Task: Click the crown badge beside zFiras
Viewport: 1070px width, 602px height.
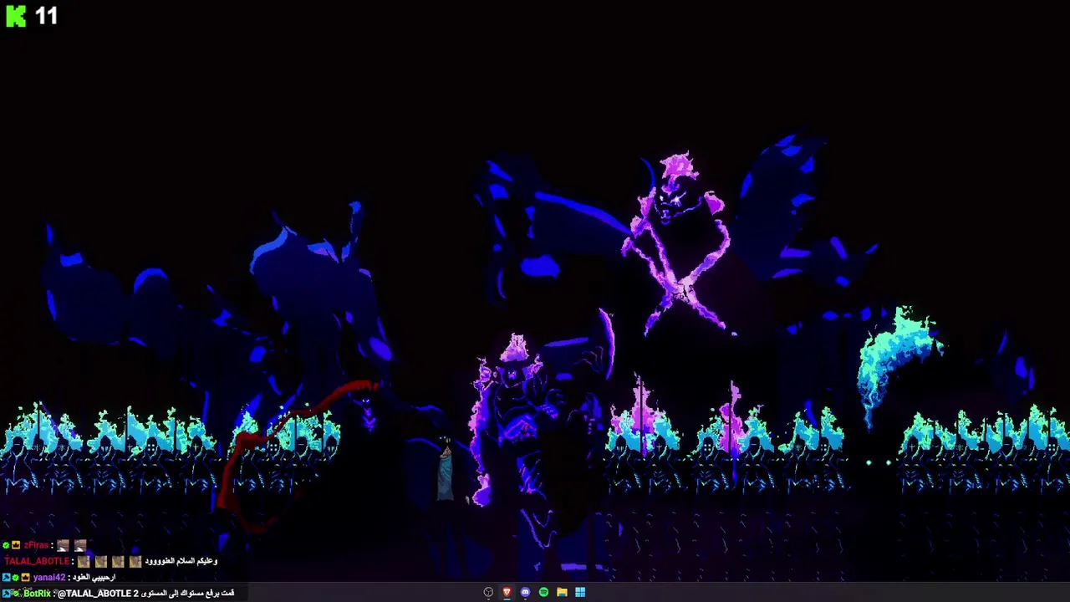Action: click(16, 545)
